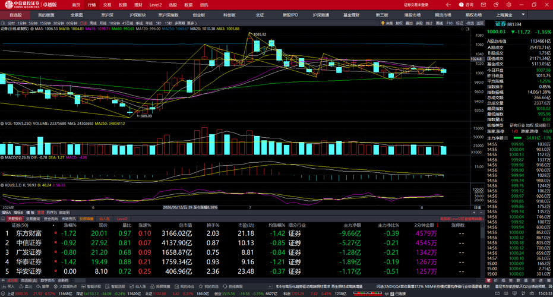The width and height of the screenshot is (553, 297).
Task: Click the 统计 statistics button
Action: click(429, 23)
